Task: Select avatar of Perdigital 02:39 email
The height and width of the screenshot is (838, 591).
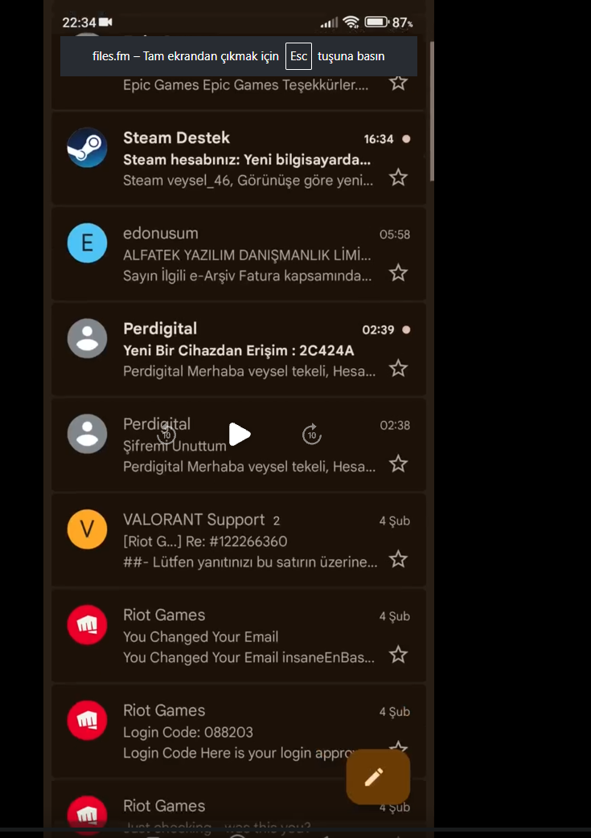Action: (x=87, y=338)
